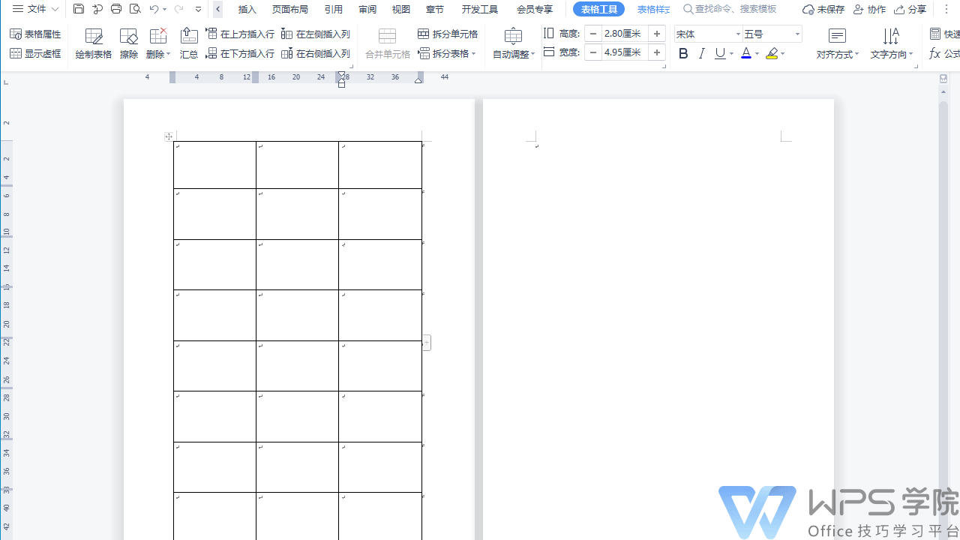Click the Print icon in quick toolbar
Screen dimensions: 960x540
[x=116, y=9]
